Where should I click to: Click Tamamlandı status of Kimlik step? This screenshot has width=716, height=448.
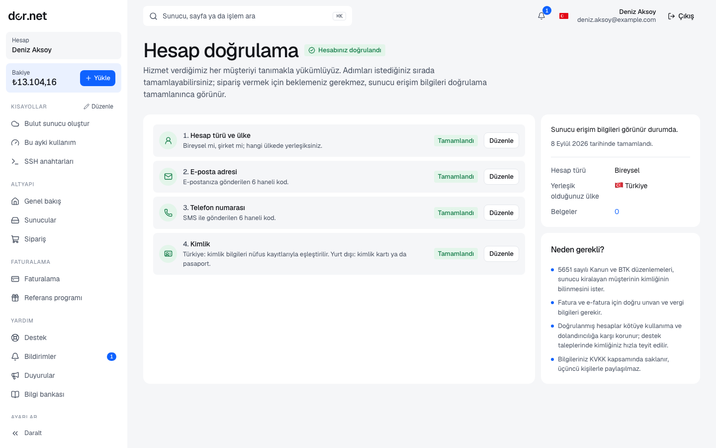(x=455, y=253)
